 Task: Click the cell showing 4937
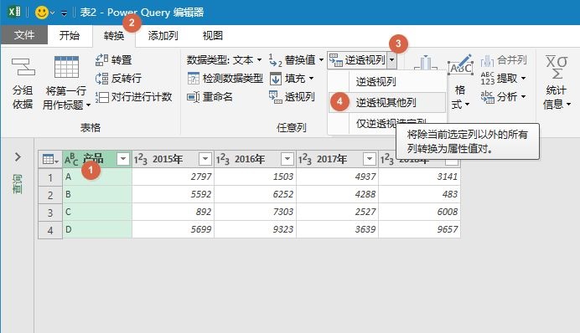pyautogui.click(x=337, y=177)
